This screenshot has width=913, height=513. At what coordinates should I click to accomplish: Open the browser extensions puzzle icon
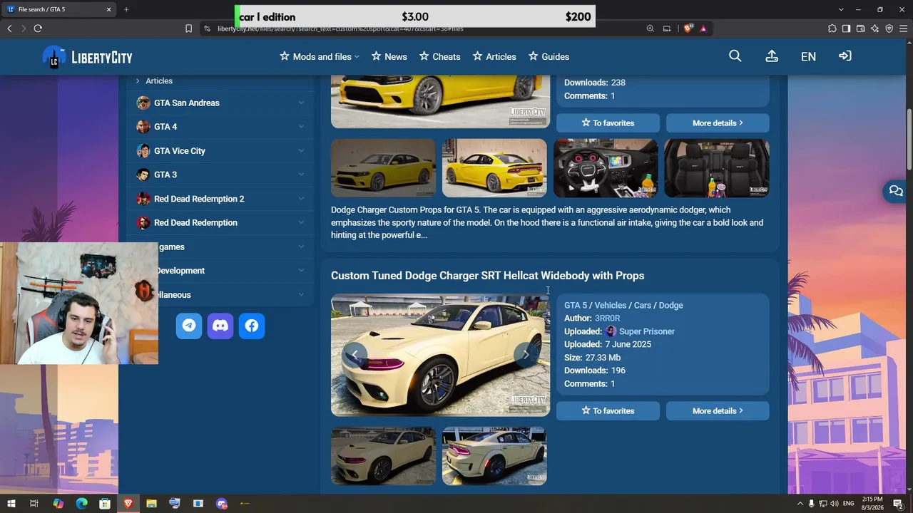(832, 28)
